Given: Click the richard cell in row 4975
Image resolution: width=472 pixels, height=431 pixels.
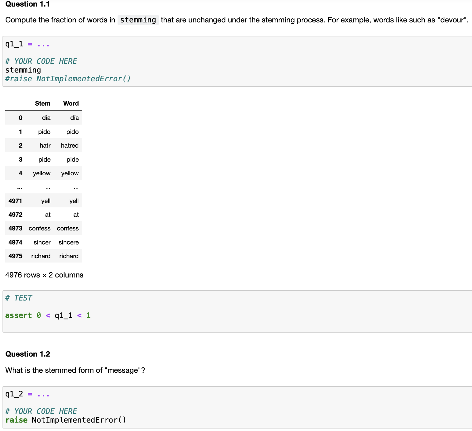Looking at the screenshot, I should pyautogui.click(x=69, y=256).
